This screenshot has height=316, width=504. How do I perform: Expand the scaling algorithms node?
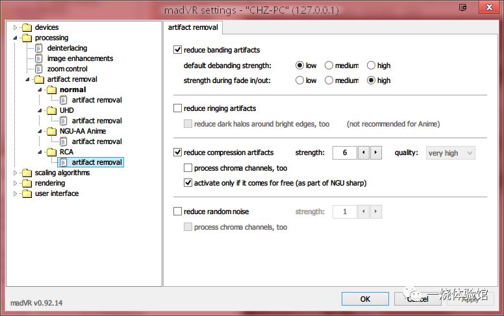[x=15, y=173]
